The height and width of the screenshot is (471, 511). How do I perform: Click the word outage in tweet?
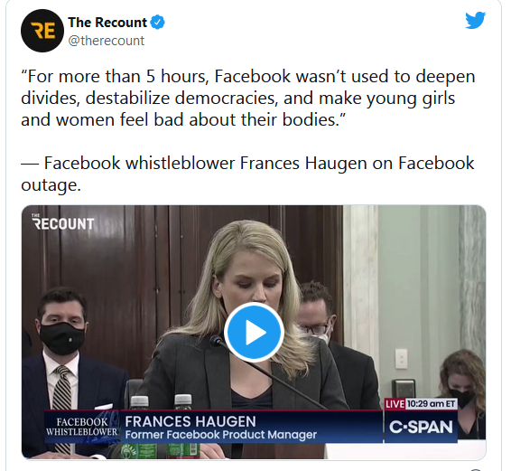click(x=51, y=184)
